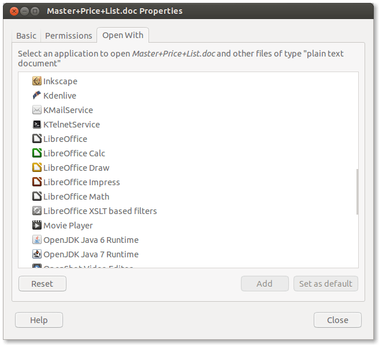Select the Open With tab
Screen dimensions: 379x345
click(x=123, y=35)
